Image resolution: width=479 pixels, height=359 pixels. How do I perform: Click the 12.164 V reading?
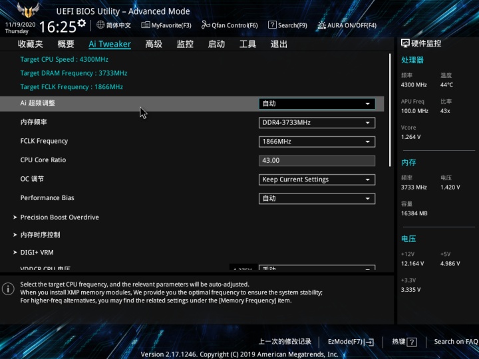[x=412, y=264]
